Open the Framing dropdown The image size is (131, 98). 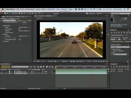(24, 36)
